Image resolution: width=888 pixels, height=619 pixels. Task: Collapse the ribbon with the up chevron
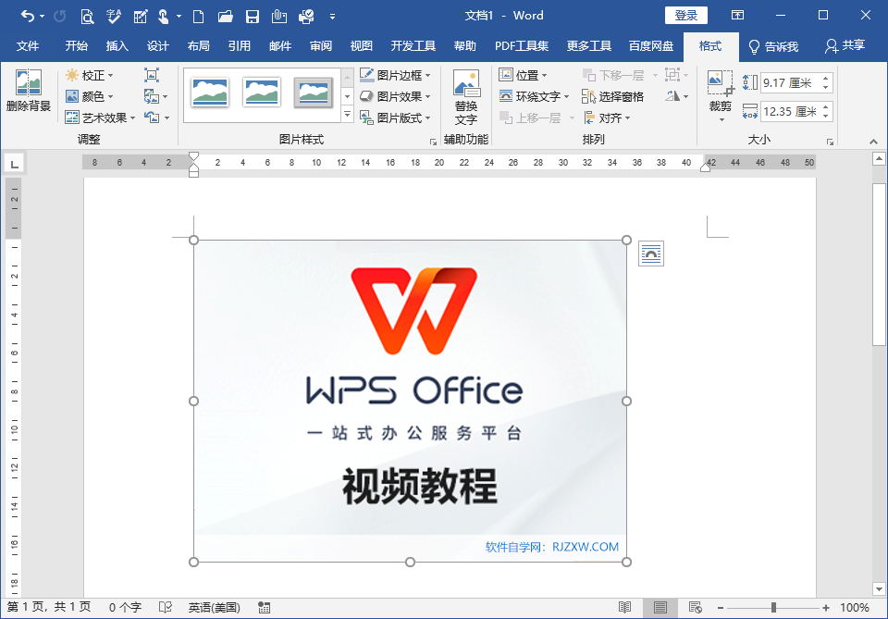(873, 142)
